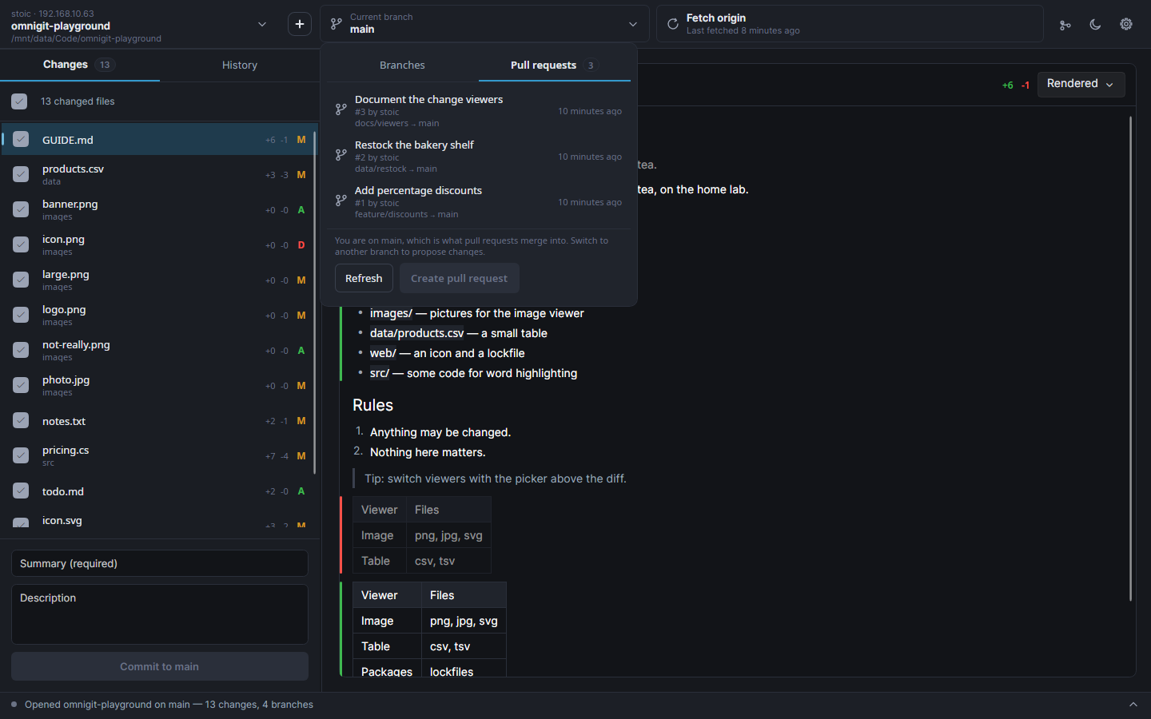
Task: Click pull request icon for Document the change viewers
Action: click(341, 109)
